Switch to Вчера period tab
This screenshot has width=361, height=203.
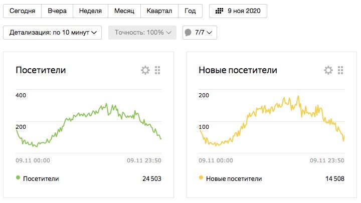pos(57,11)
